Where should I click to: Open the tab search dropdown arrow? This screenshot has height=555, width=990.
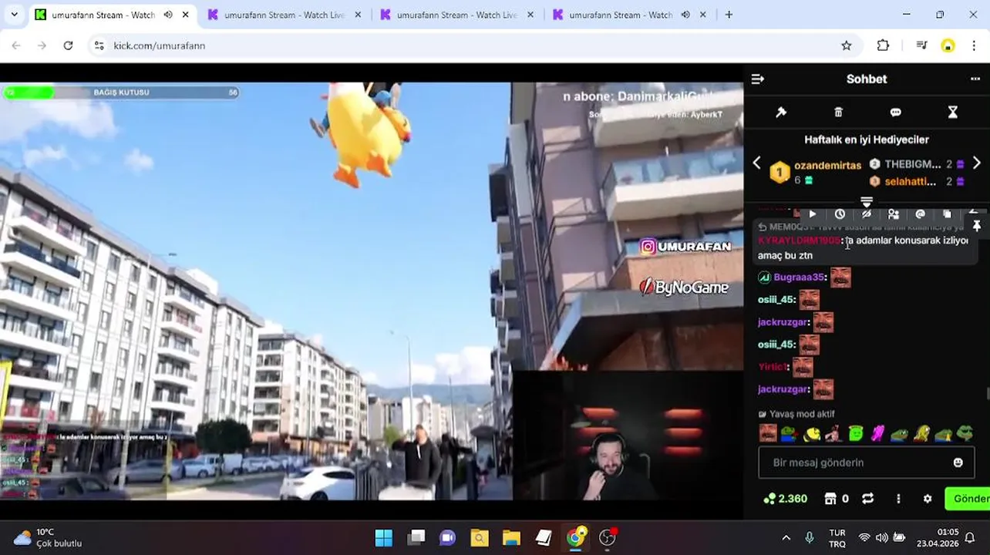(x=14, y=15)
